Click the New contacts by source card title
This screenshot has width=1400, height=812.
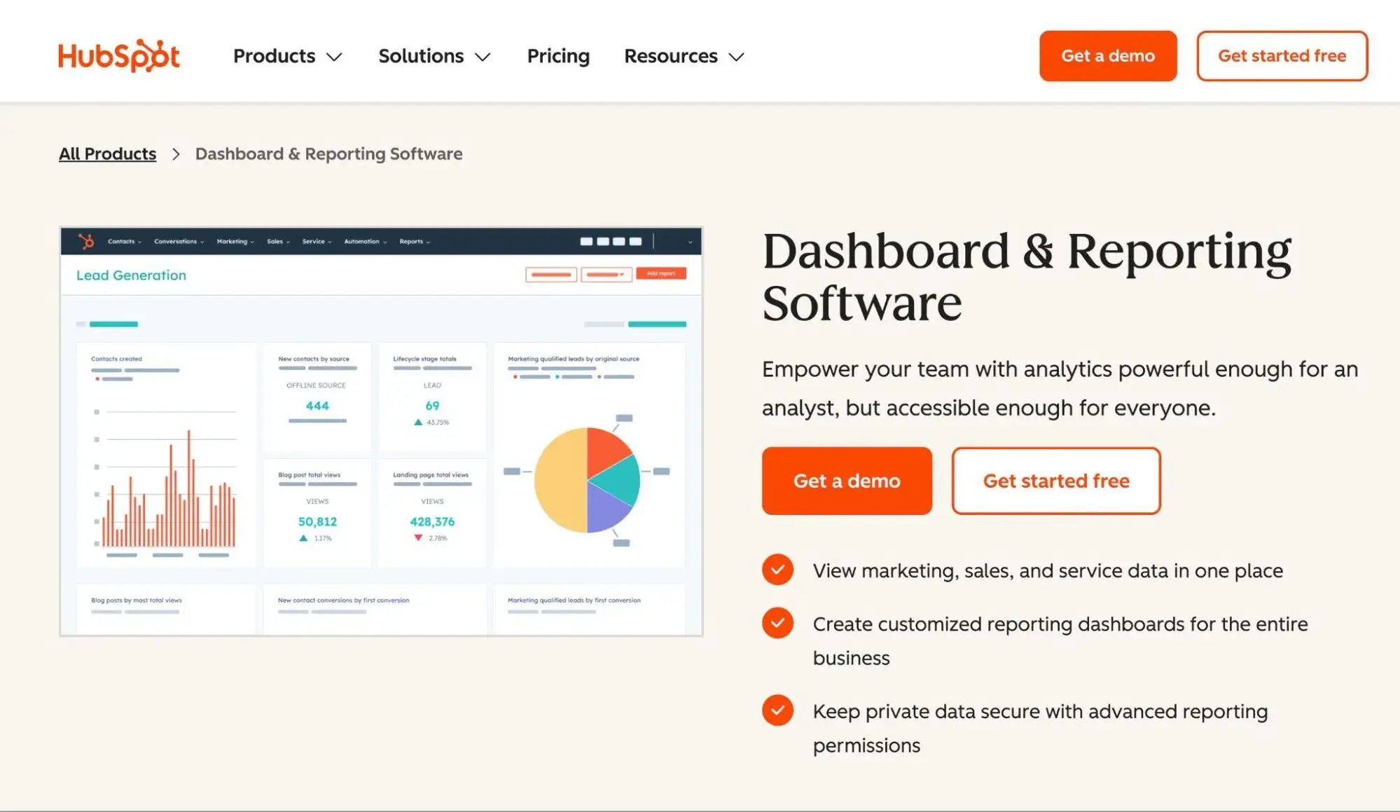[x=314, y=359]
